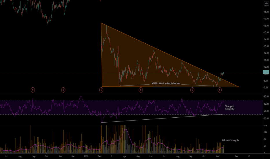Click the 60.00 RSI scale label
Screen dimensions: 270x159
pyautogui.click(x=267, y=104)
